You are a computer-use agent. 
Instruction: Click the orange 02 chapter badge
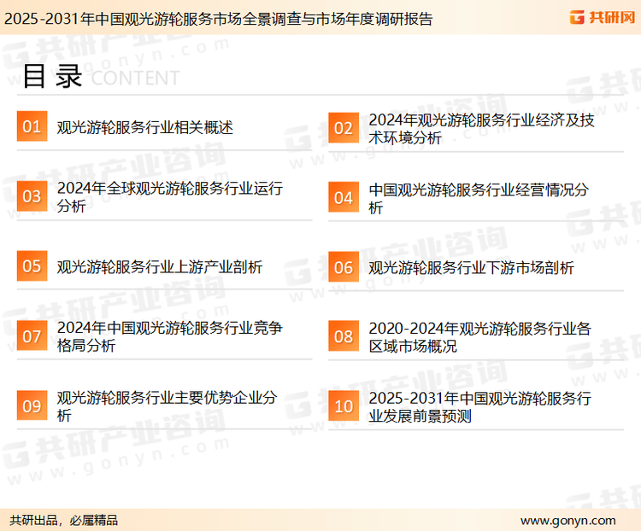[344, 128]
